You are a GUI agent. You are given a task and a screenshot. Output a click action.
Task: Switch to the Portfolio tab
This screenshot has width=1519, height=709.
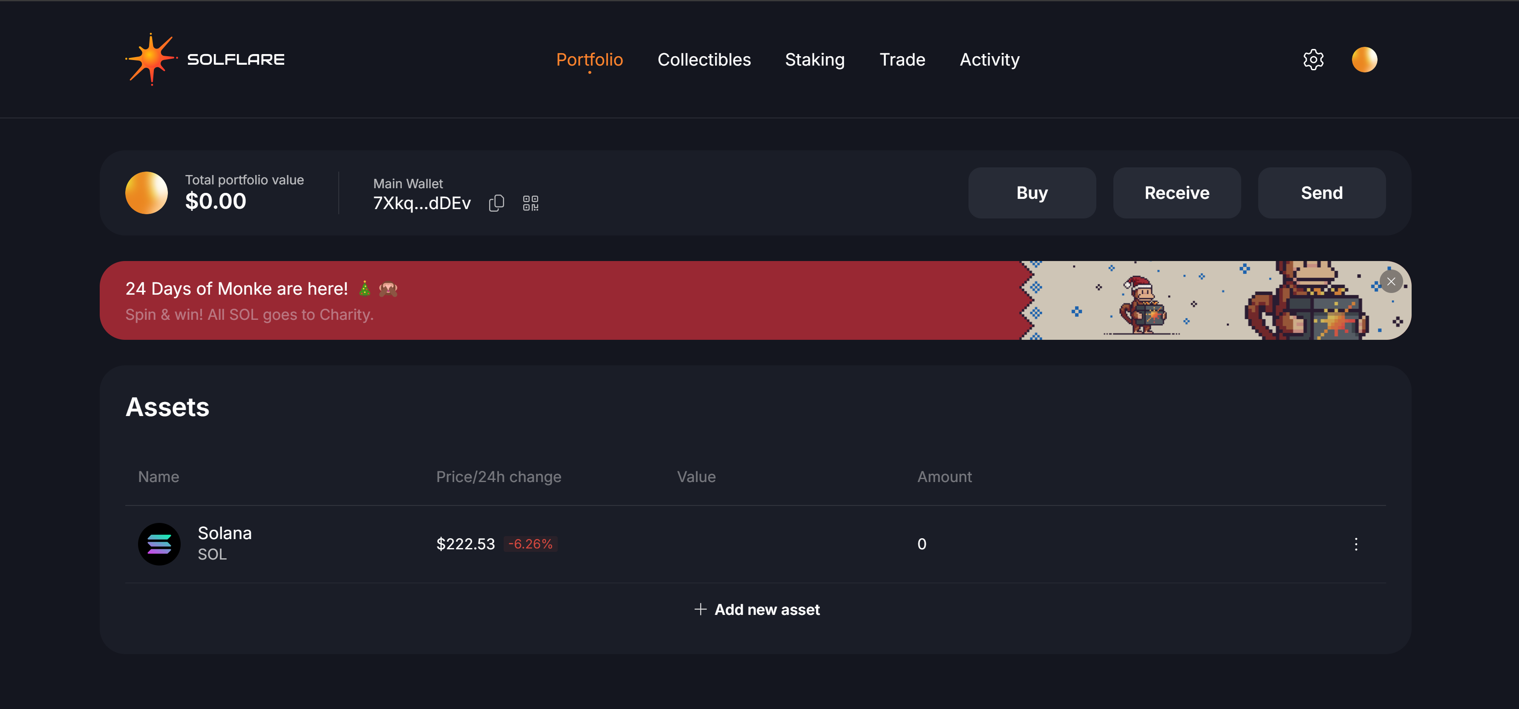589,60
